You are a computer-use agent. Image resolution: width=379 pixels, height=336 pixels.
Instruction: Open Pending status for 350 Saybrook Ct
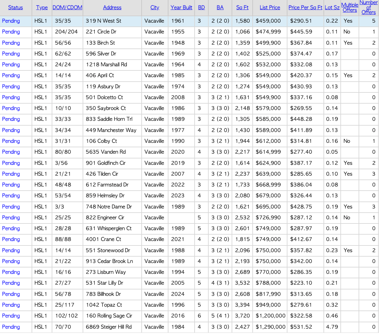point(11,108)
